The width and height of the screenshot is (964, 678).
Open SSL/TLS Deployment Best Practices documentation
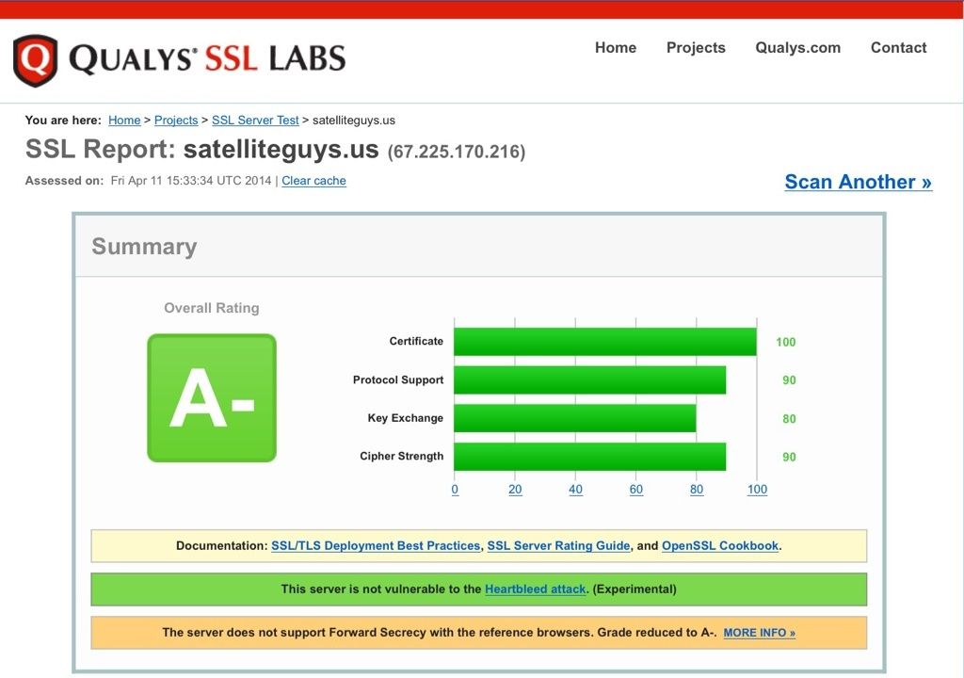[376, 546]
